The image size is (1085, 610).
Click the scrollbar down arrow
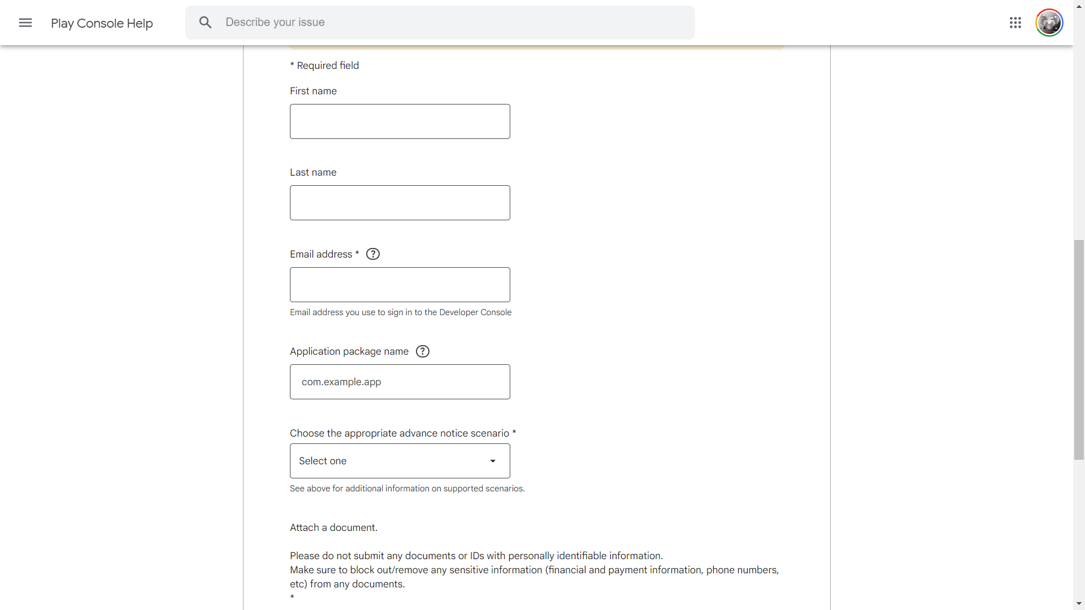(1079, 604)
